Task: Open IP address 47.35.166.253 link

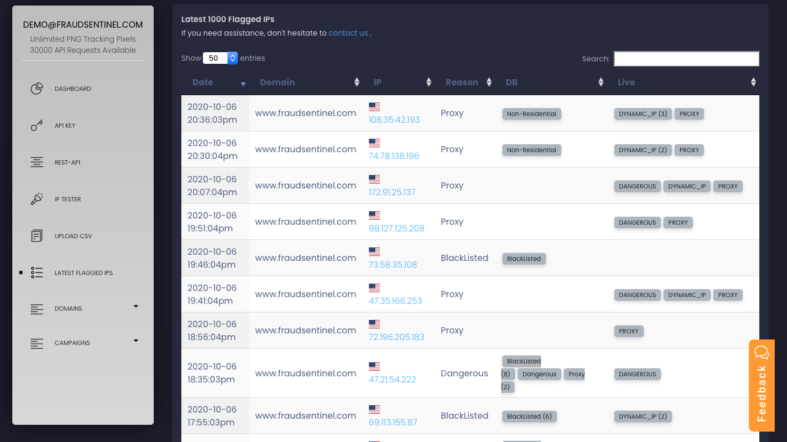Action: pyautogui.click(x=395, y=301)
